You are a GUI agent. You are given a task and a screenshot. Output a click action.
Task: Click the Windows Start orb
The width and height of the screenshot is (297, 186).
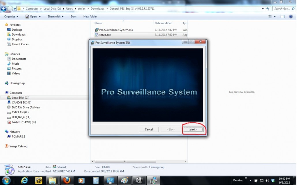6,180
